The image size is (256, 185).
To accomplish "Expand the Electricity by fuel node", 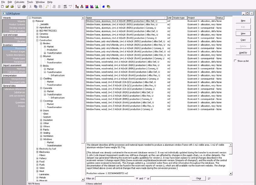I will pyautogui.click(x=37, y=149).
